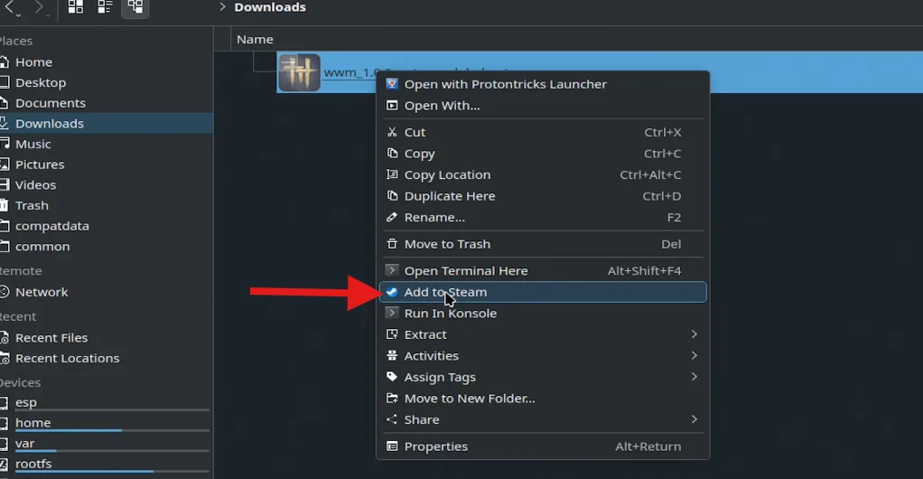Click the Steam logo beside Add to Steam

click(x=392, y=292)
